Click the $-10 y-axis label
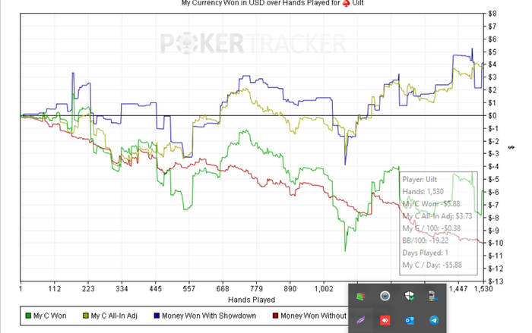 pos(496,243)
